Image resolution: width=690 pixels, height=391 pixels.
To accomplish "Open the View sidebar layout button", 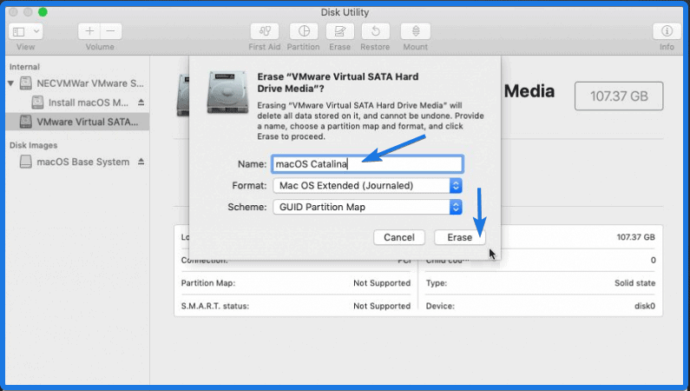I will [x=19, y=31].
